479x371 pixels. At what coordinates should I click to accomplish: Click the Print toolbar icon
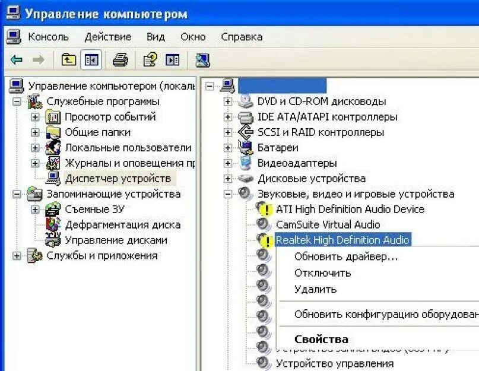coord(120,59)
